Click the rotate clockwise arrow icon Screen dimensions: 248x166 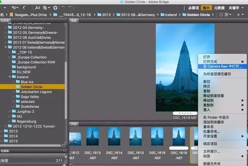click(70, 7)
